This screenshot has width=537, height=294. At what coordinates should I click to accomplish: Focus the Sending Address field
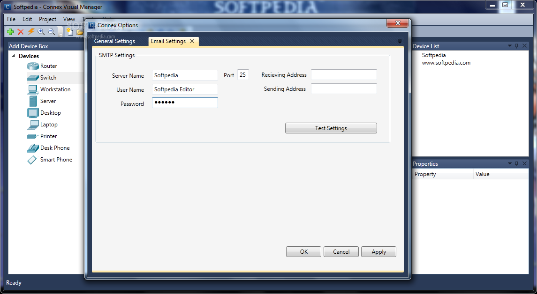(344, 88)
